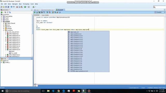The image size is (166, 93).
Task: Open File Explorer from the taskbar
Action: coord(48,91)
